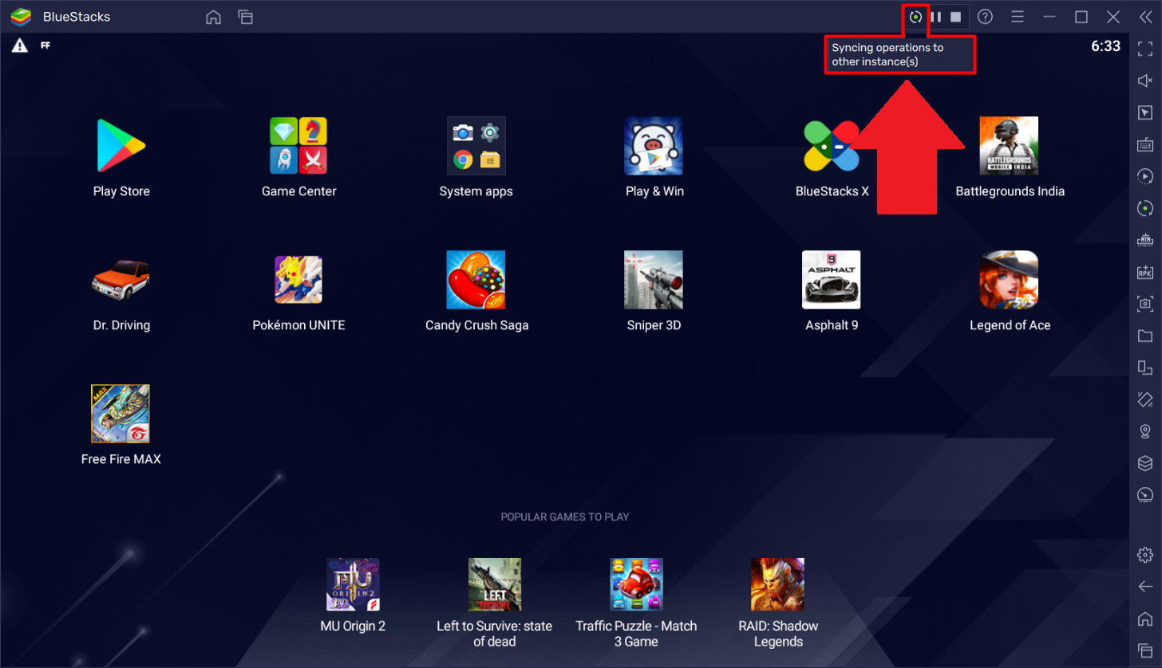Open Asphalt 9 game
The height and width of the screenshot is (668, 1162).
(832, 280)
